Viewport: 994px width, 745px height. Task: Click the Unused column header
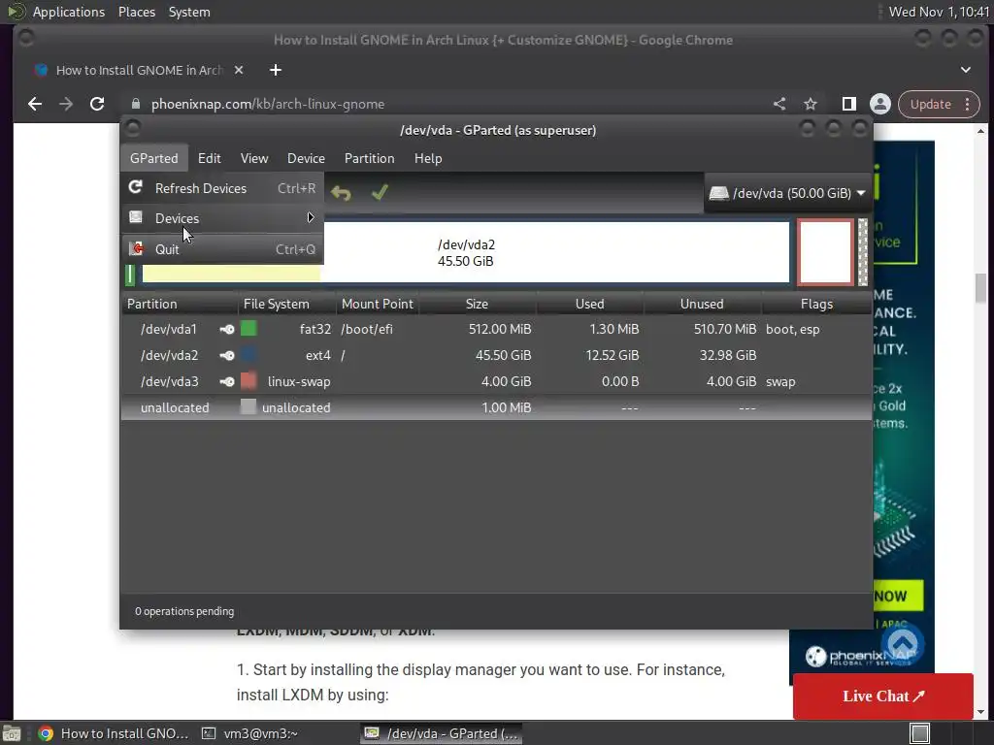[702, 304]
